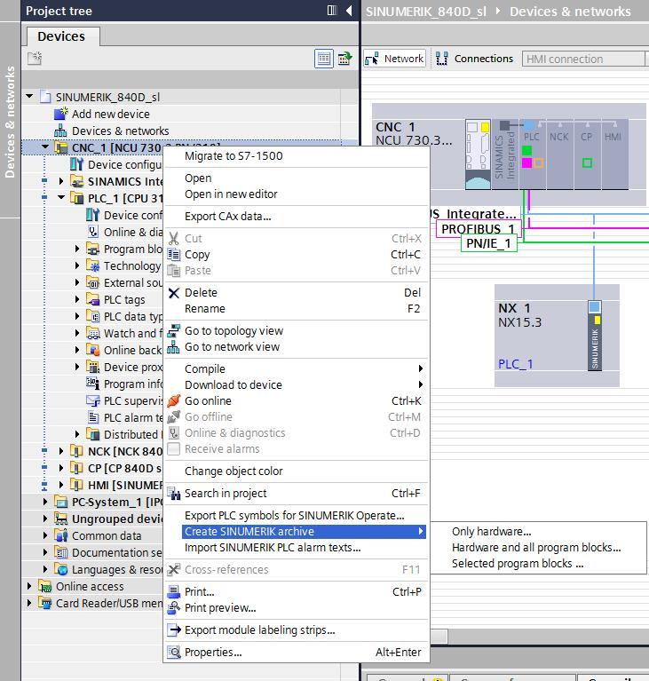Click the show overview table icon in Project tree toolbar
Image resolution: width=649 pixels, height=681 pixels.
pos(324,59)
